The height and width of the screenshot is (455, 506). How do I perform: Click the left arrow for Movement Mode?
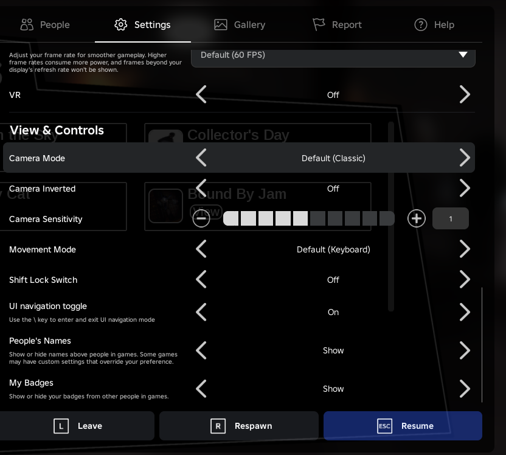201,249
